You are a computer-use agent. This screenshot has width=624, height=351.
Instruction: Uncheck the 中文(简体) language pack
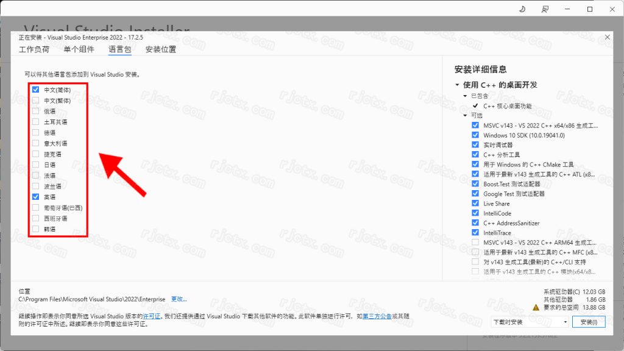36,90
